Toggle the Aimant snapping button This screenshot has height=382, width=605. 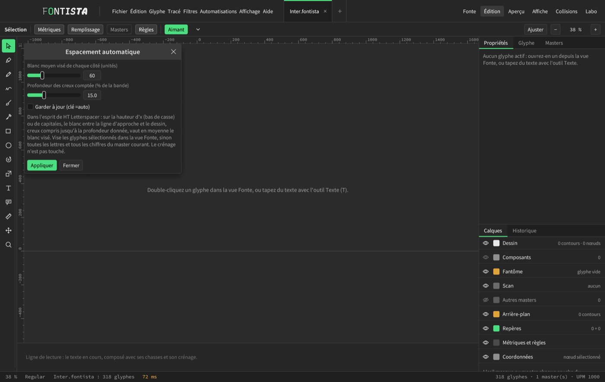coord(176,29)
